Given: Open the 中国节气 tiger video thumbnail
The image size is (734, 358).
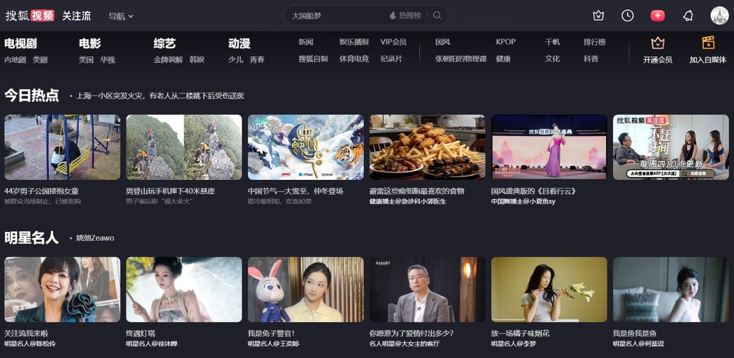Looking at the screenshot, I should coord(306,147).
